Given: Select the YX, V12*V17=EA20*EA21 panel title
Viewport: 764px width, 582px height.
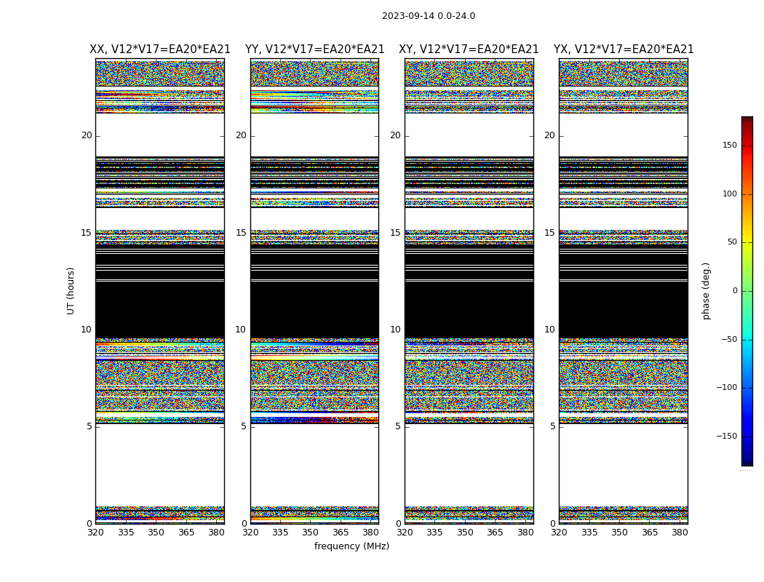Looking at the screenshot, I should 624,49.
